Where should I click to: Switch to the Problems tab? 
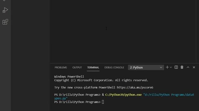(x=61, y=68)
